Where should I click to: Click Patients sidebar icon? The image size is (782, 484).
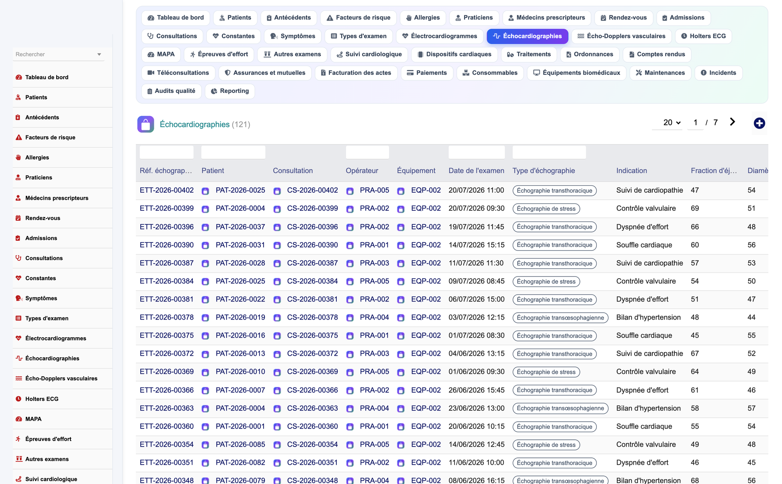(x=18, y=97)
